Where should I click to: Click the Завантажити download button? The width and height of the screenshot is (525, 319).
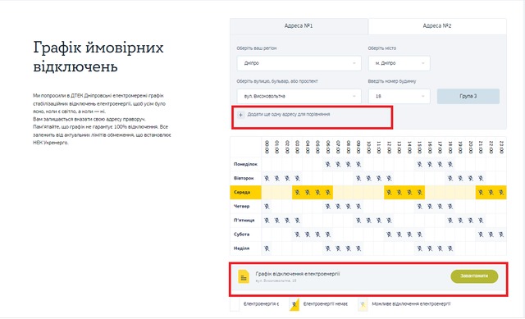pos(474,276)
